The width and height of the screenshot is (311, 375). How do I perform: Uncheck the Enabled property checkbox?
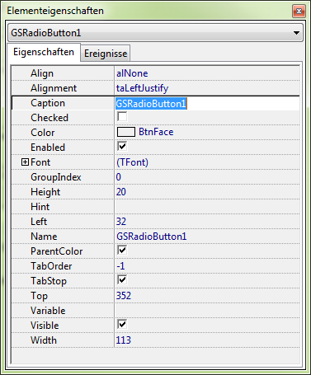[x=122, y=146]
